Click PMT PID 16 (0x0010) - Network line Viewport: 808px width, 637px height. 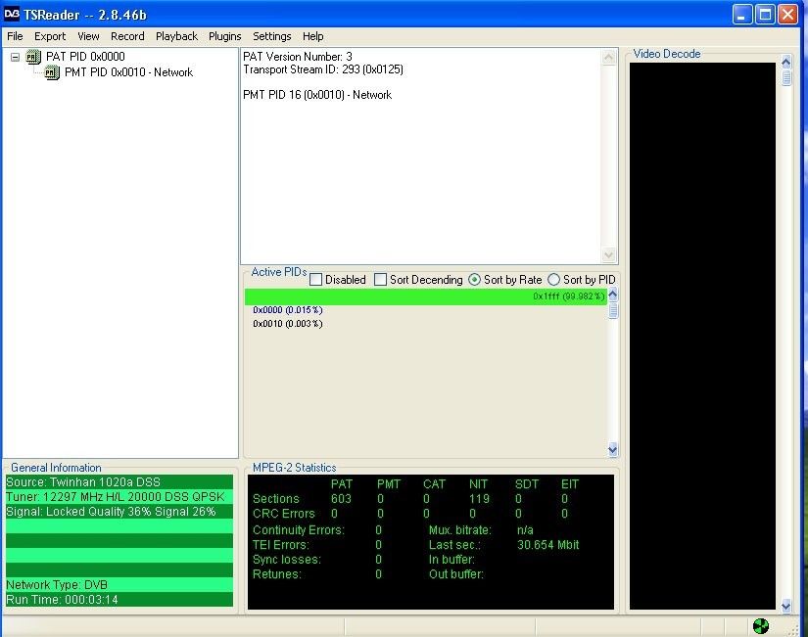317,95
